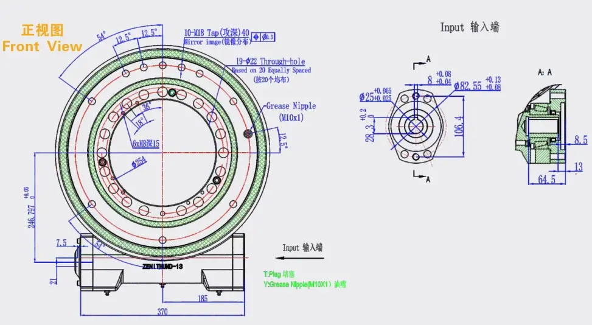
Task: Click the position tolerance symbol box showing ø0.3
Action: 263,37
